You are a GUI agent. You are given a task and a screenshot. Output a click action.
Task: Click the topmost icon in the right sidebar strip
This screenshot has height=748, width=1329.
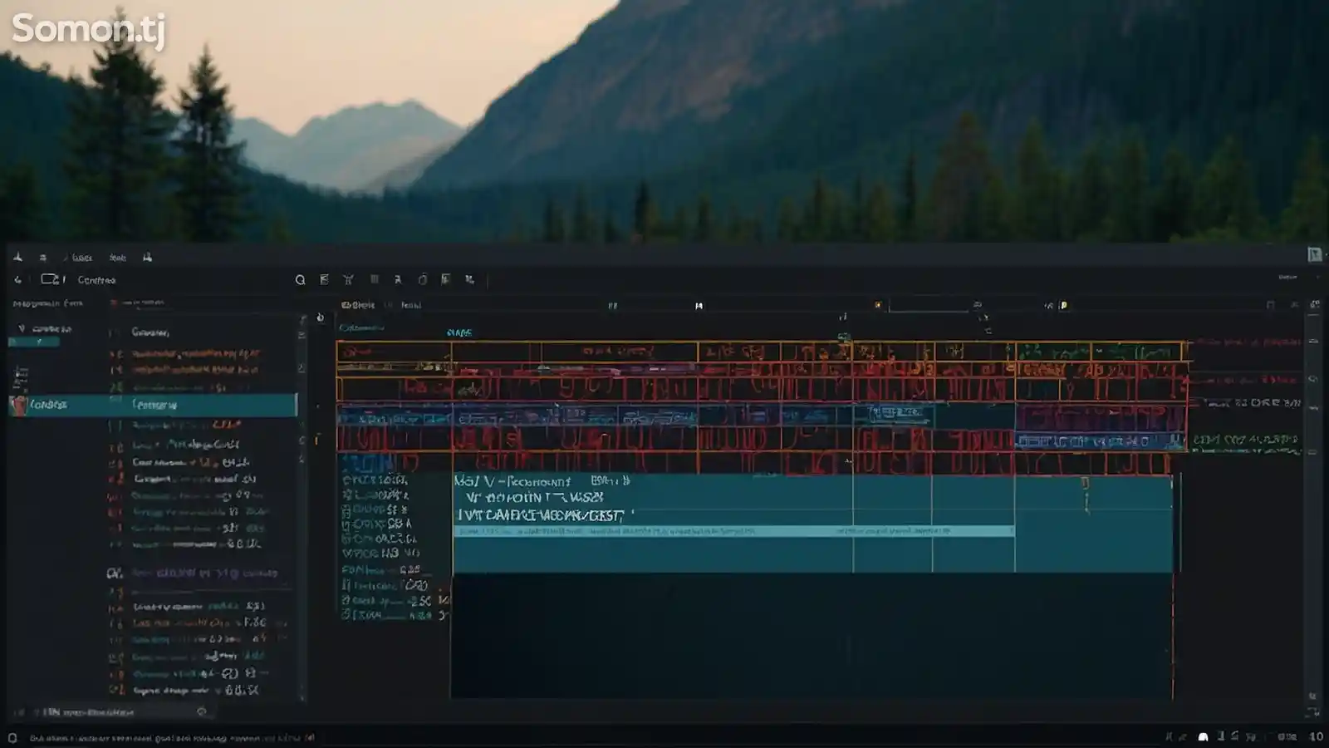click(1314, 305)
